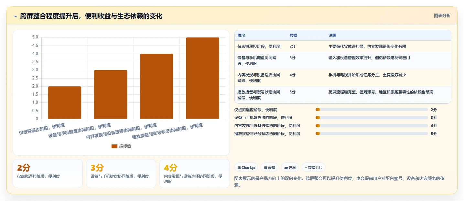Click the 4分 progress bar for 内容发现与设备选择协同阶段
The height and width of the screenshot is (201, 464).
tap(372, 126)
